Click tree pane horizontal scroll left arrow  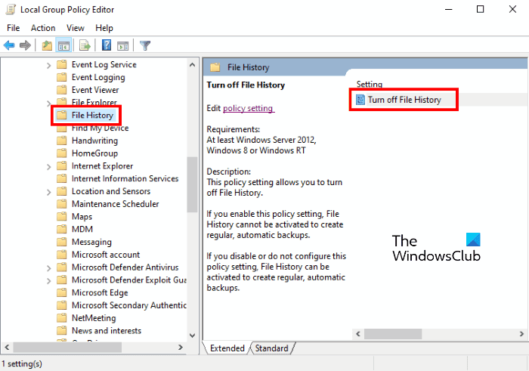coord(7,347)
